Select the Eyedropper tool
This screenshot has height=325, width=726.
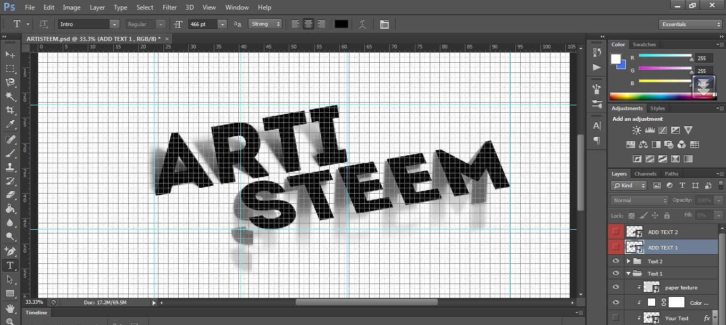(x=10, y=124)
